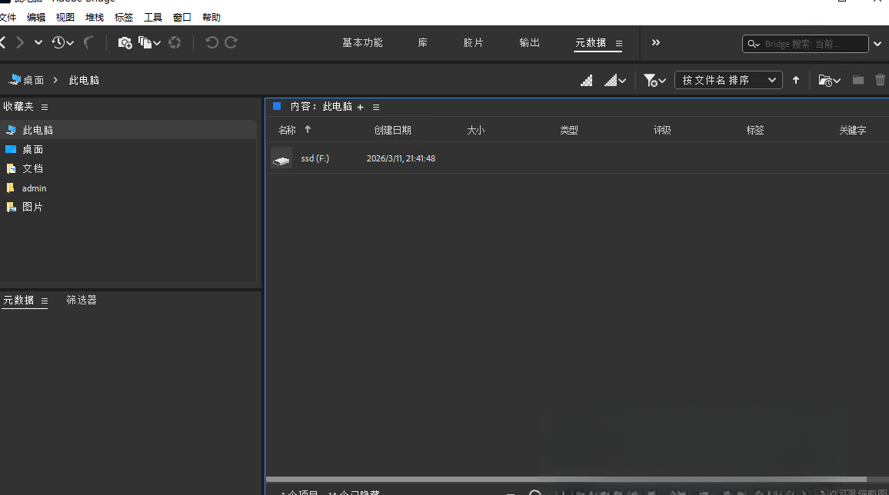Open the 标签 menu
889x495 pixels.
point(124,18)
